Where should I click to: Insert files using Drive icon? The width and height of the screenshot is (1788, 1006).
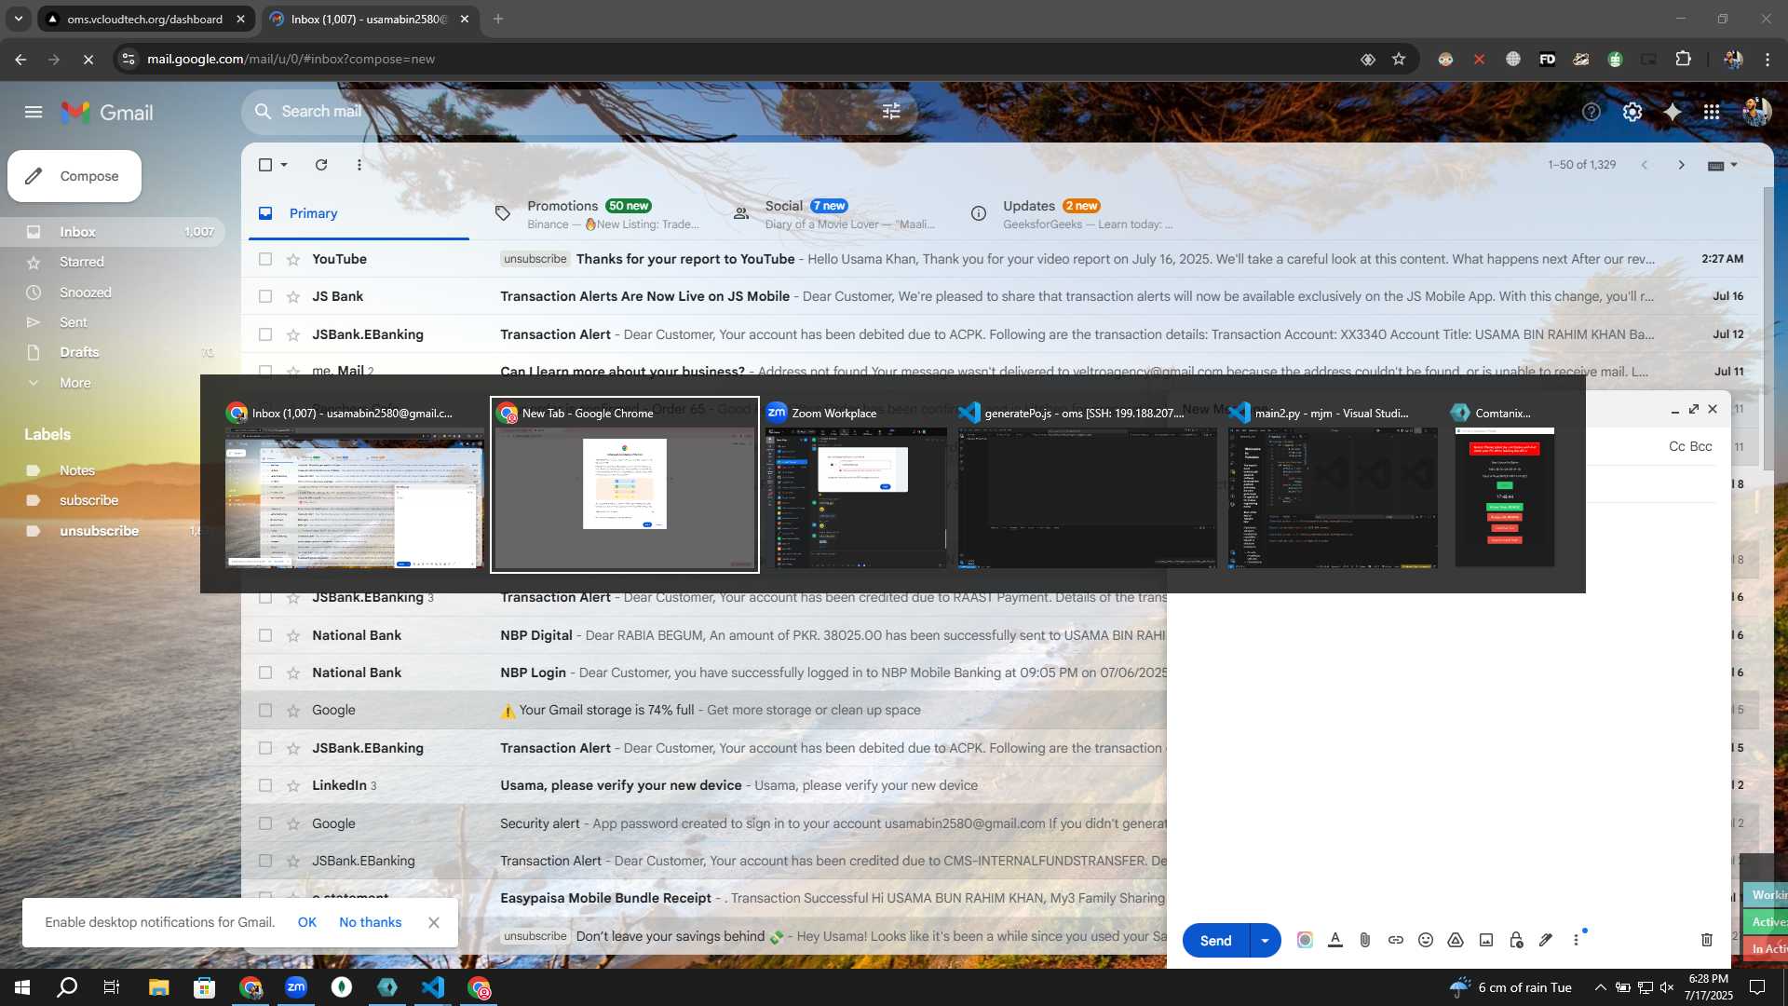coord(1456,940)
